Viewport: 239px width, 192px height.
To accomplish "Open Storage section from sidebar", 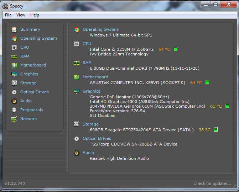I will [28, 83].
